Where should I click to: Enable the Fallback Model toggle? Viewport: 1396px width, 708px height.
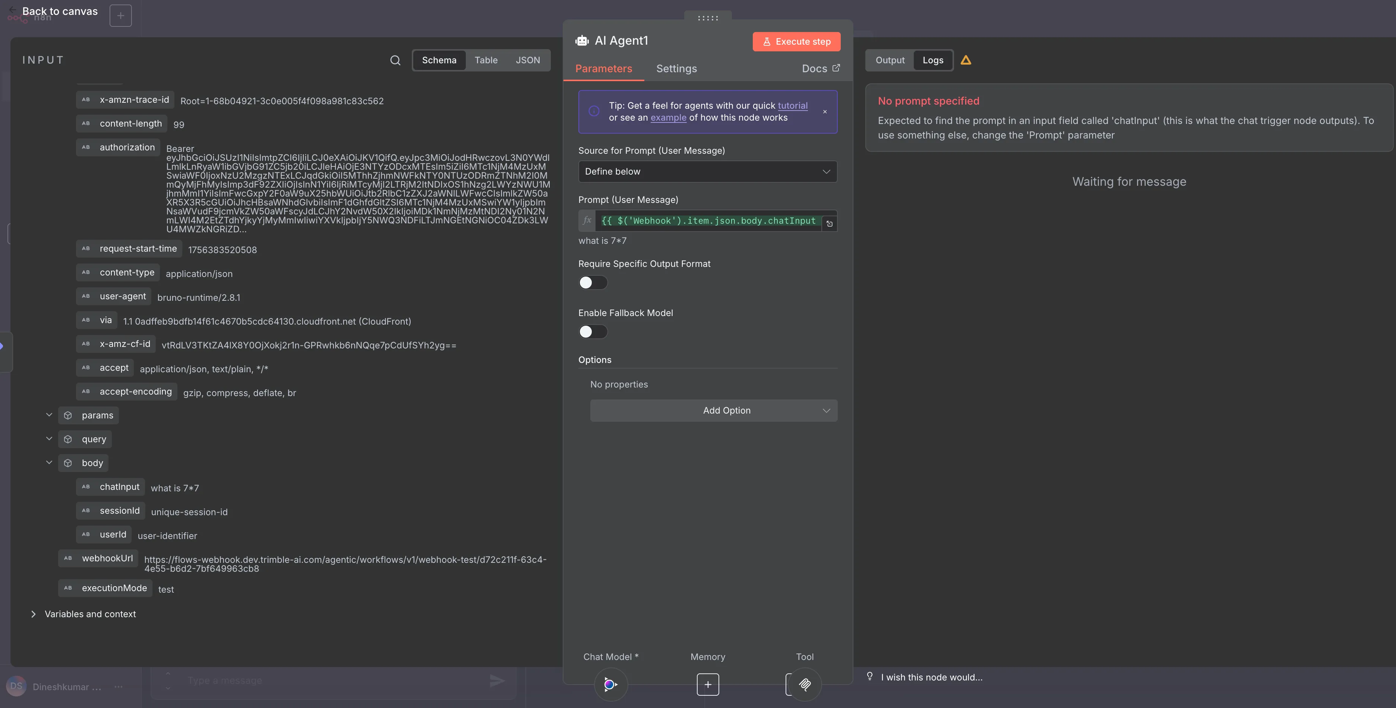click(x=593, y=332)
